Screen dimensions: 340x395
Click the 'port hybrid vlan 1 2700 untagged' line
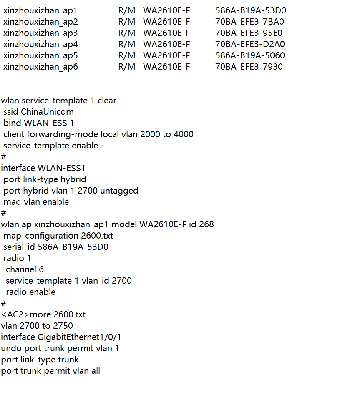[71, 191]
